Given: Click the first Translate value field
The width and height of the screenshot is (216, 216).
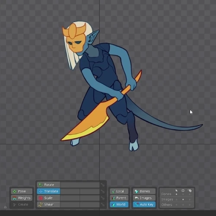Looking at the screenshot, I should click(x=70, y=191).
